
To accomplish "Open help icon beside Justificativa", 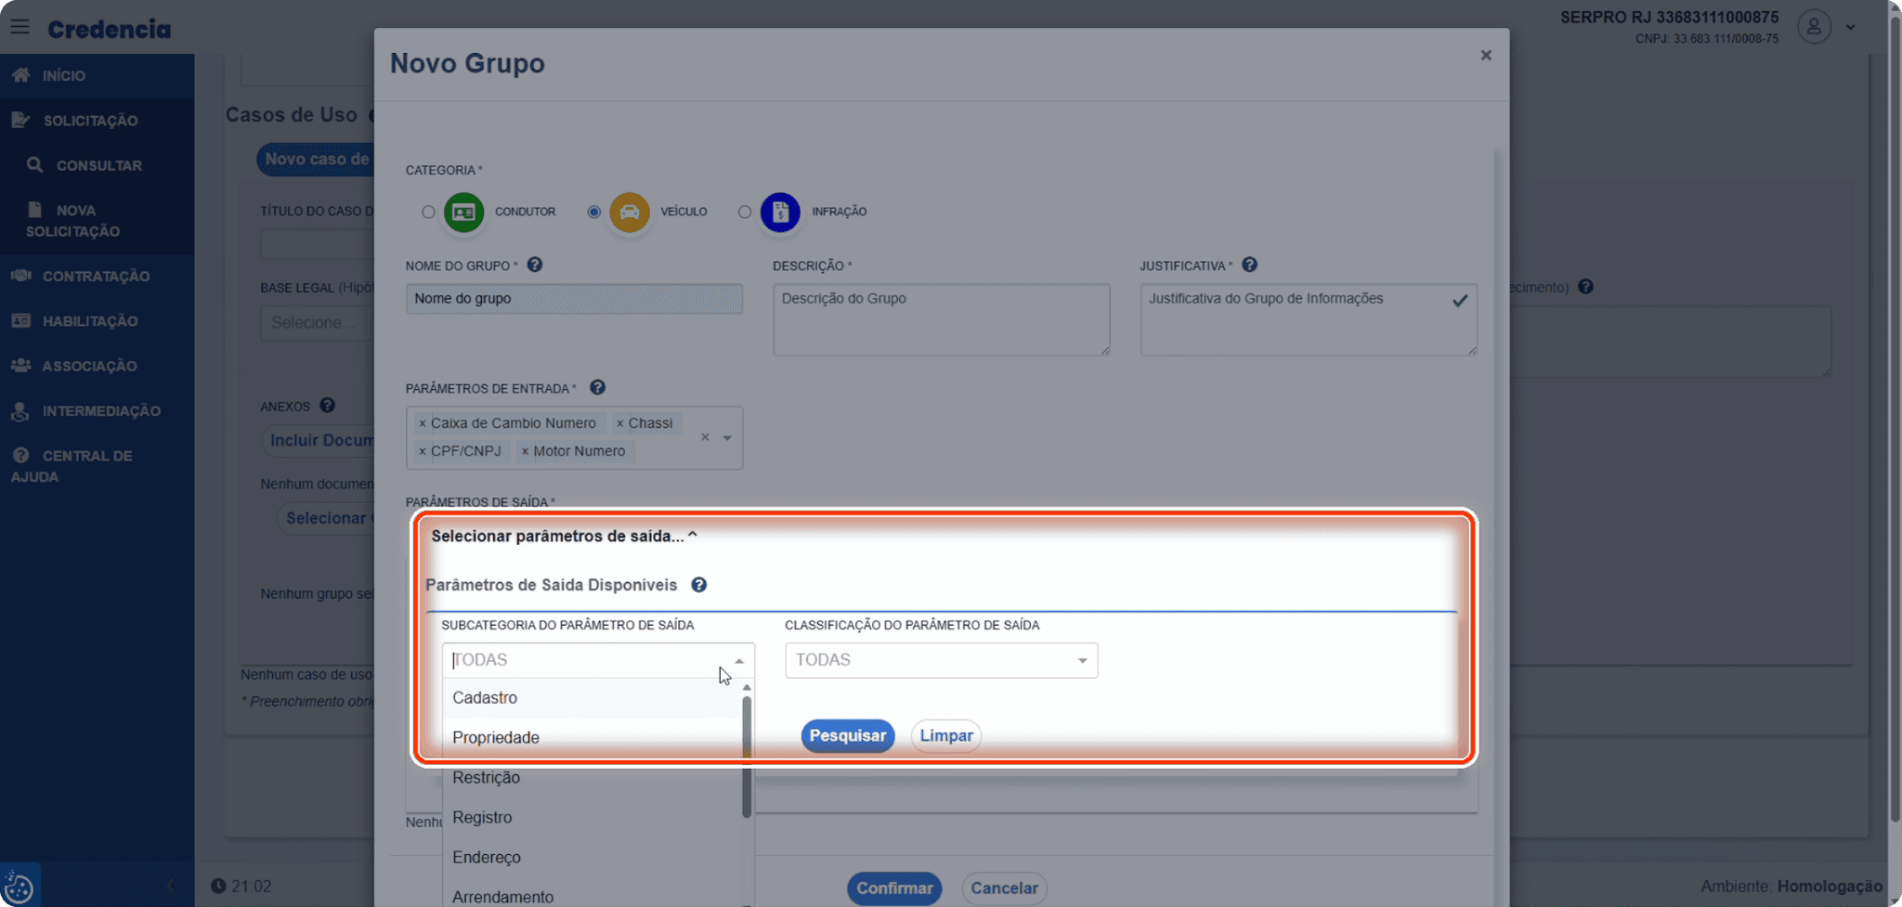I will click(1250, 265).
